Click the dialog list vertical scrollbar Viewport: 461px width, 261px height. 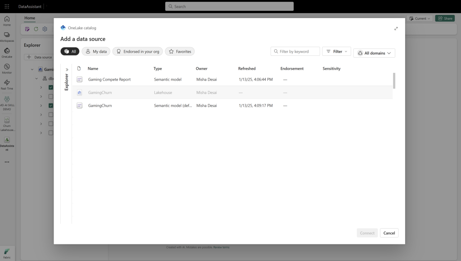[x=394, y=81]
